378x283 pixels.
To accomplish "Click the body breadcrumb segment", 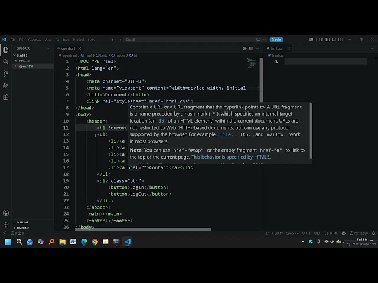I will tap(102, 55).
